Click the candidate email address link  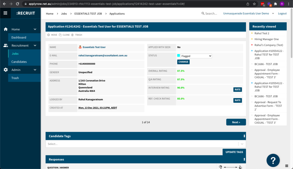coord(103,56)
